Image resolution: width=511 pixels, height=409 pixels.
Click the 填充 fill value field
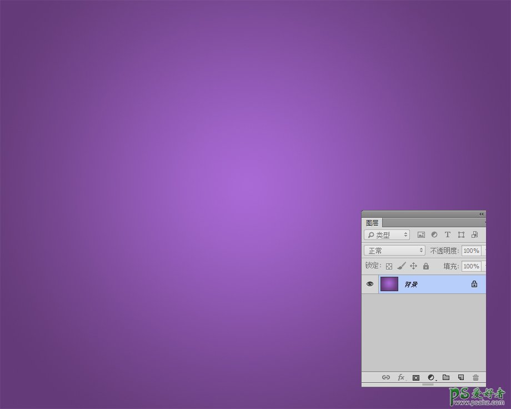coord(471,266)
